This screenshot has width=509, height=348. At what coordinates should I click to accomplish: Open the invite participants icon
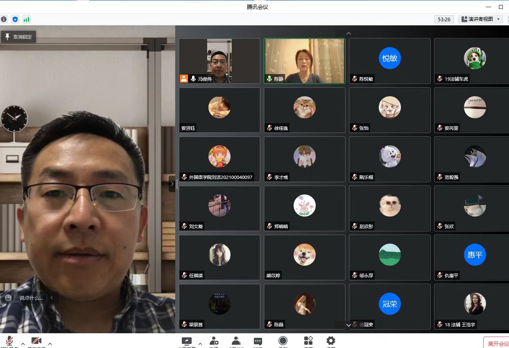pos(214,341)
